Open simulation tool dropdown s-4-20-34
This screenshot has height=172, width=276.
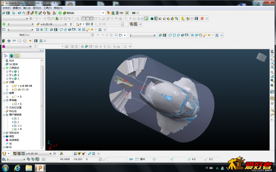coord(53,24)
